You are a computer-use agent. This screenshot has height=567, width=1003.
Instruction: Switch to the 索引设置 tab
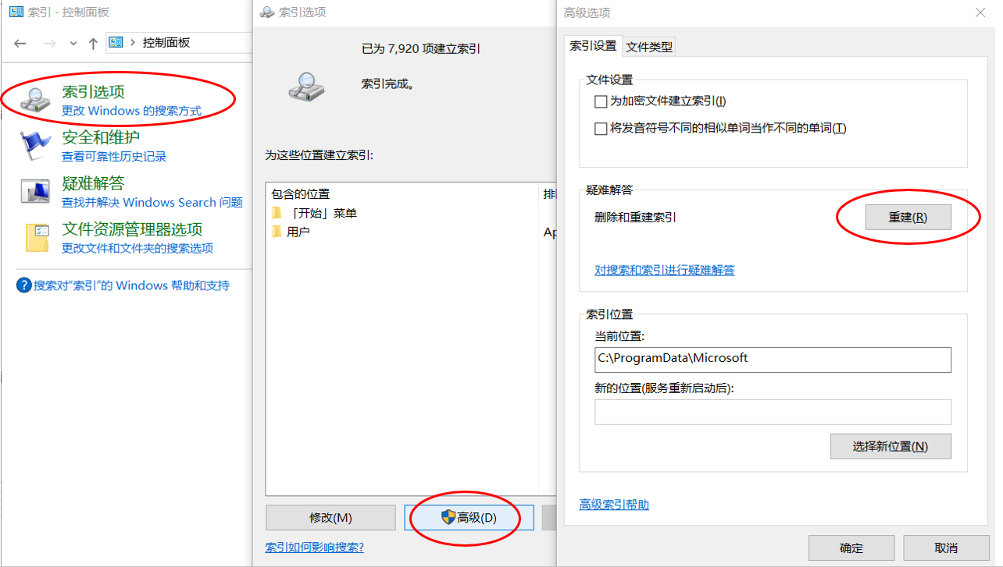(x=593, y=46)
